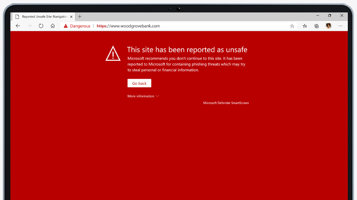Click the Go back button

(140, 83)
